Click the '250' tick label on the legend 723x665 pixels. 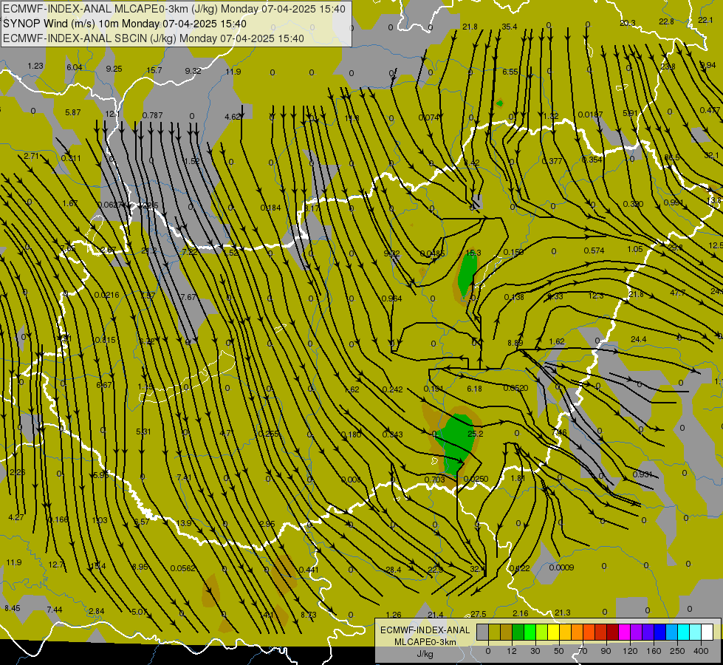677,651
